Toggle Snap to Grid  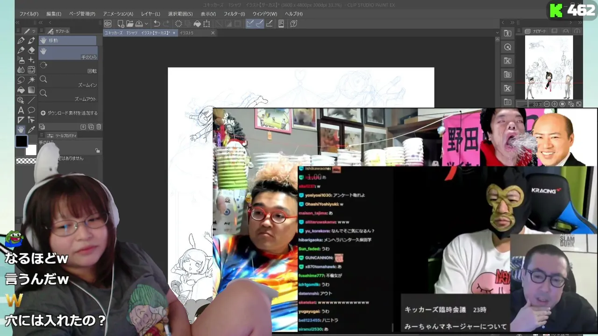(x=270, y=24)
